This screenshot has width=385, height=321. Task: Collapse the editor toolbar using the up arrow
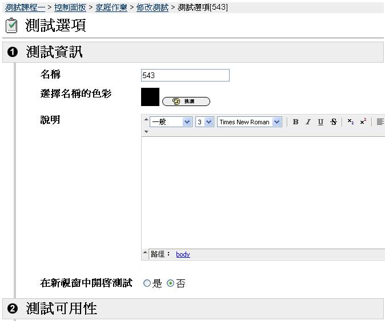[146, 119]
